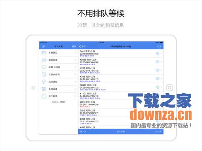Select train K1101 Nanjing-Shanghai row
Image resolution: width=202 pixels, height=151 pixels.
pyautogui.click(x=121, y=96)
